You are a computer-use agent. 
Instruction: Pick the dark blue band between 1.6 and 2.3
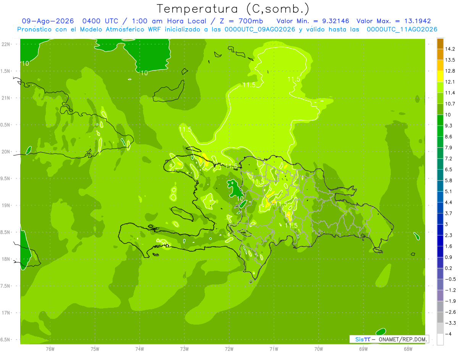(440, 241)
